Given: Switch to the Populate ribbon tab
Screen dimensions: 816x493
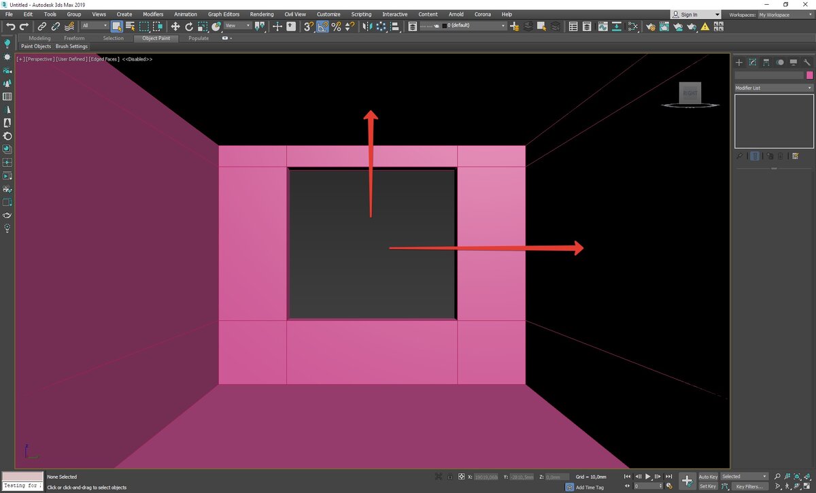Looking at the screenshot, I should pos(199,38).
